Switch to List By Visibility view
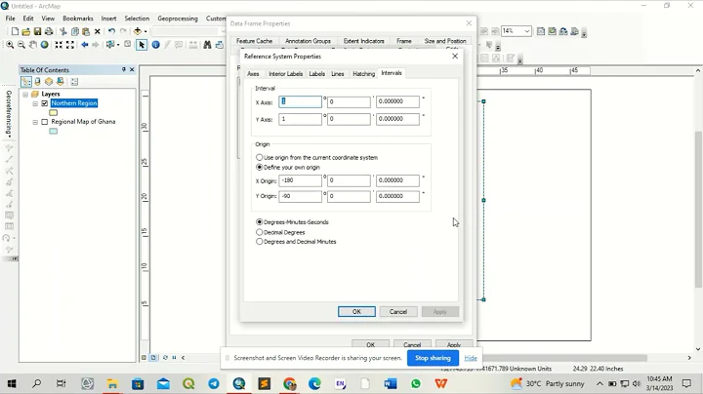This screenshot has height=394, width=703. 49,82
